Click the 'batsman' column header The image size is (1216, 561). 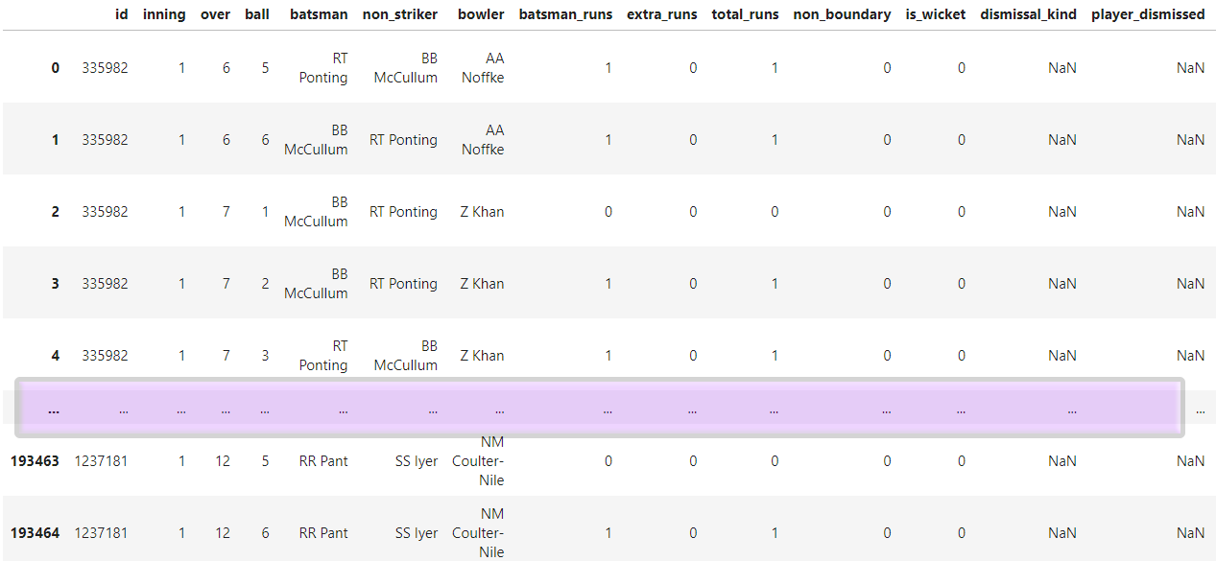(319, 14)
